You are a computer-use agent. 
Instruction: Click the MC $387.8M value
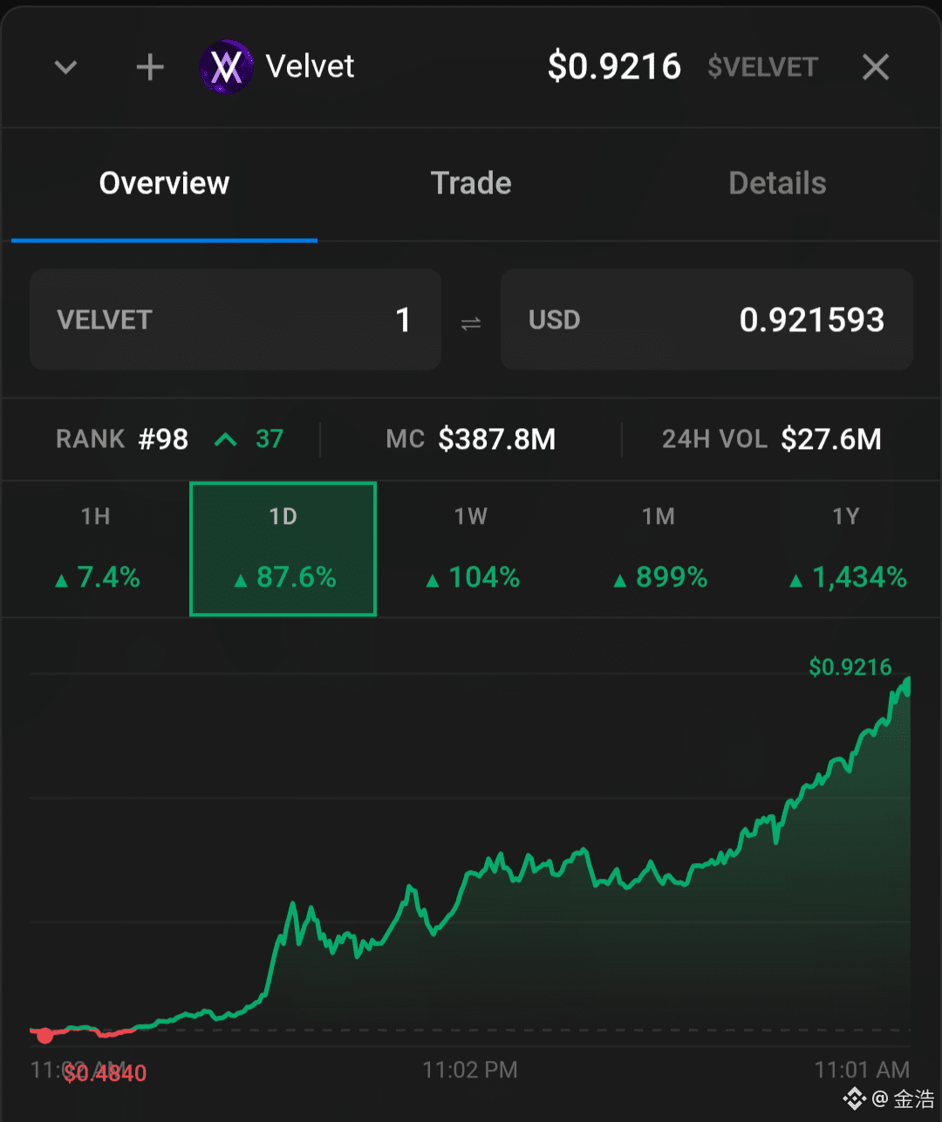click(471, 439)
